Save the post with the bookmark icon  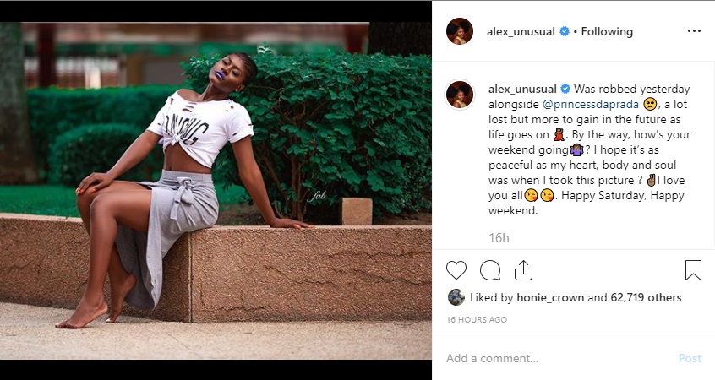point(693,270)
